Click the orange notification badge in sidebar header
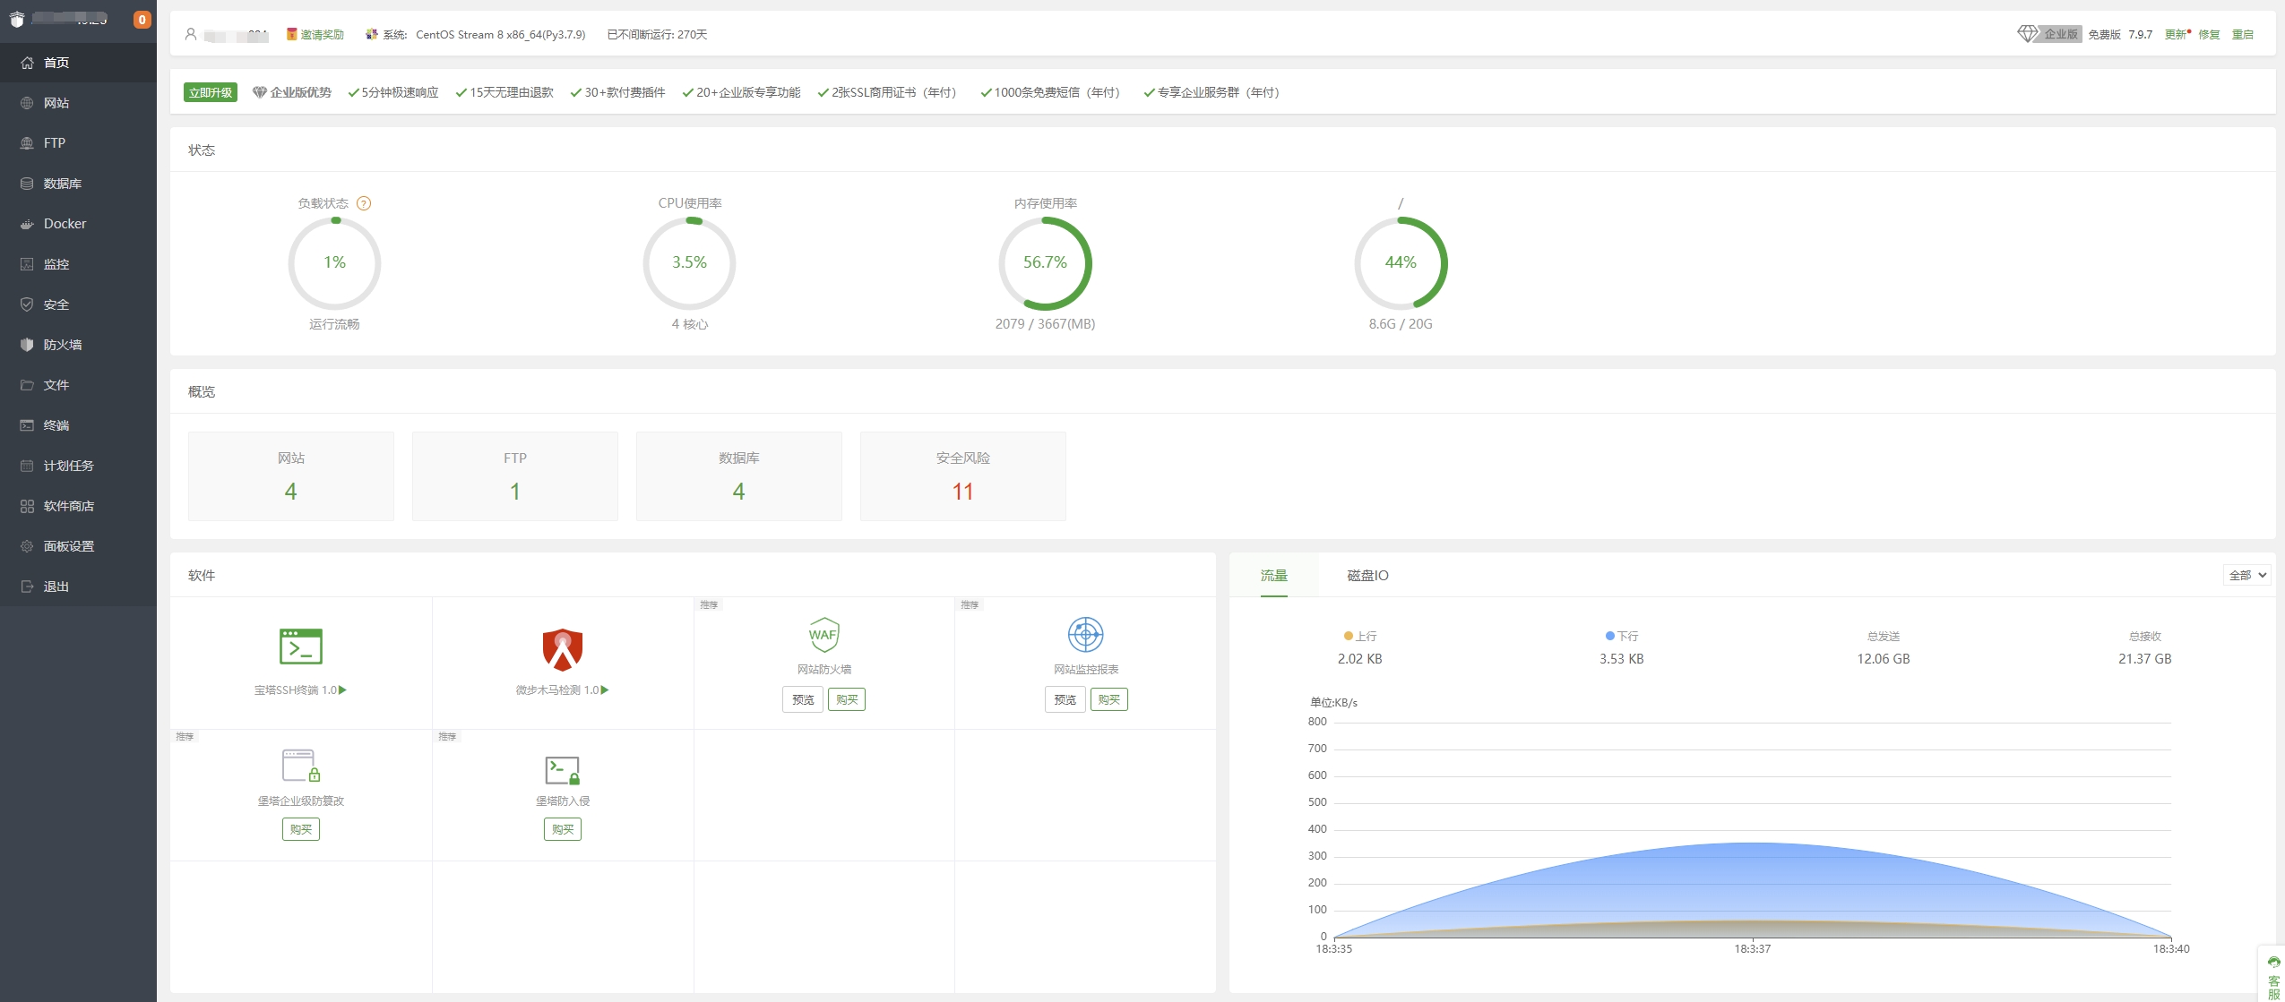The height and width of the screenshot is (1002, 2285). point(142,20)
